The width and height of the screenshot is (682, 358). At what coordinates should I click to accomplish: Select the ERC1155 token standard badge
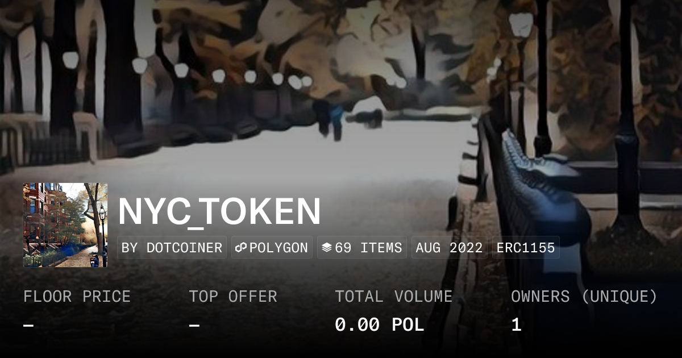tap(526, 248)
